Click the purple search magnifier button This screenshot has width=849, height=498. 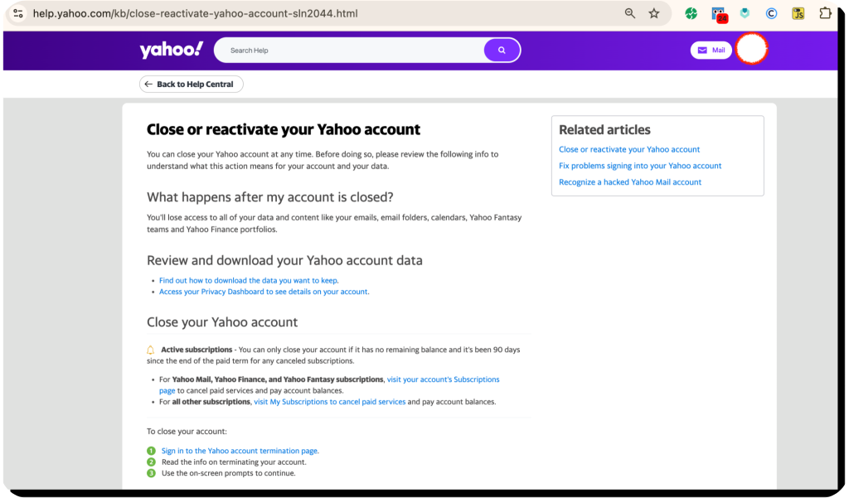[x=502, y=51]
